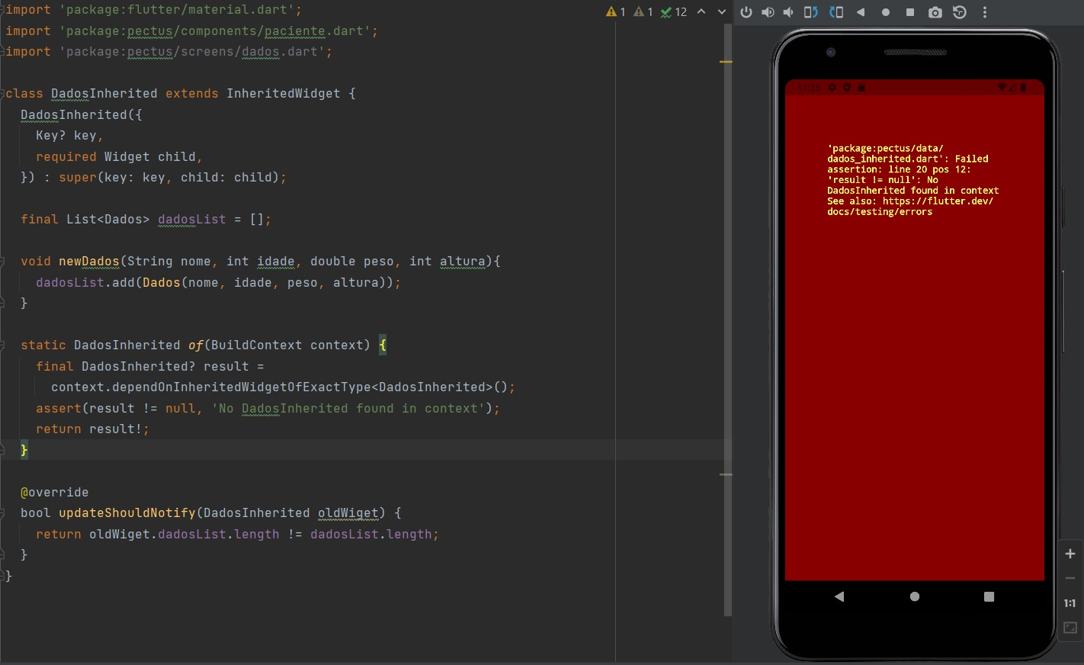The width and height of the screenshot is (1084, 665).
Task: Zoom in the emulator view
Action: [x=1070, y=554]
